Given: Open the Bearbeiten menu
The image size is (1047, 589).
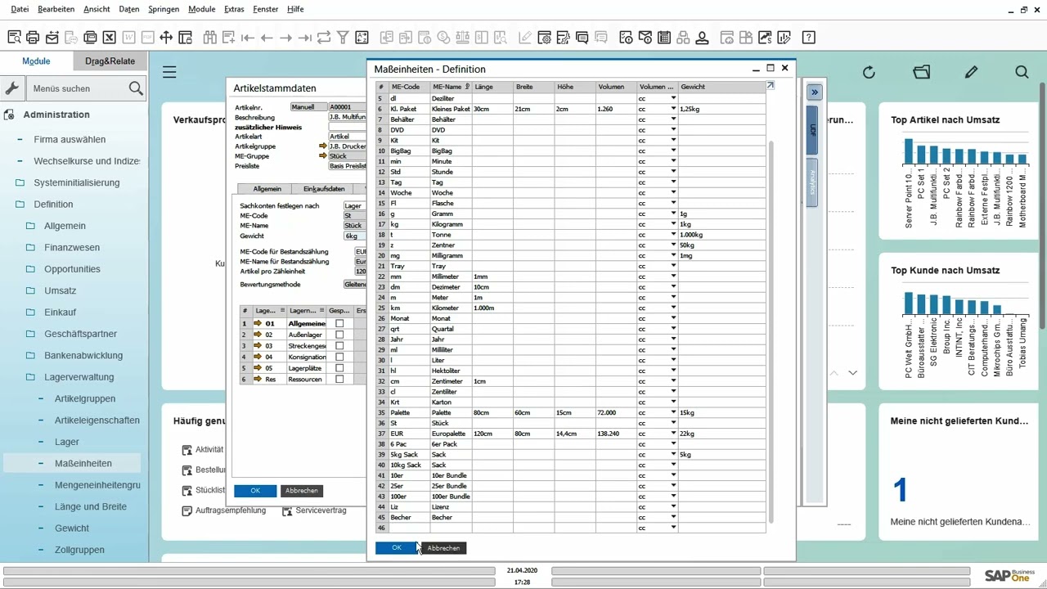Looking at the screenshot, I should click(x=56, y=9).
